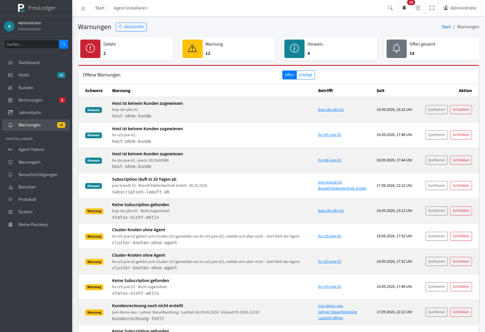Open the notifications bell with 18 badge
The width and height of the screenshot is (485, 332).
point(404,8)
